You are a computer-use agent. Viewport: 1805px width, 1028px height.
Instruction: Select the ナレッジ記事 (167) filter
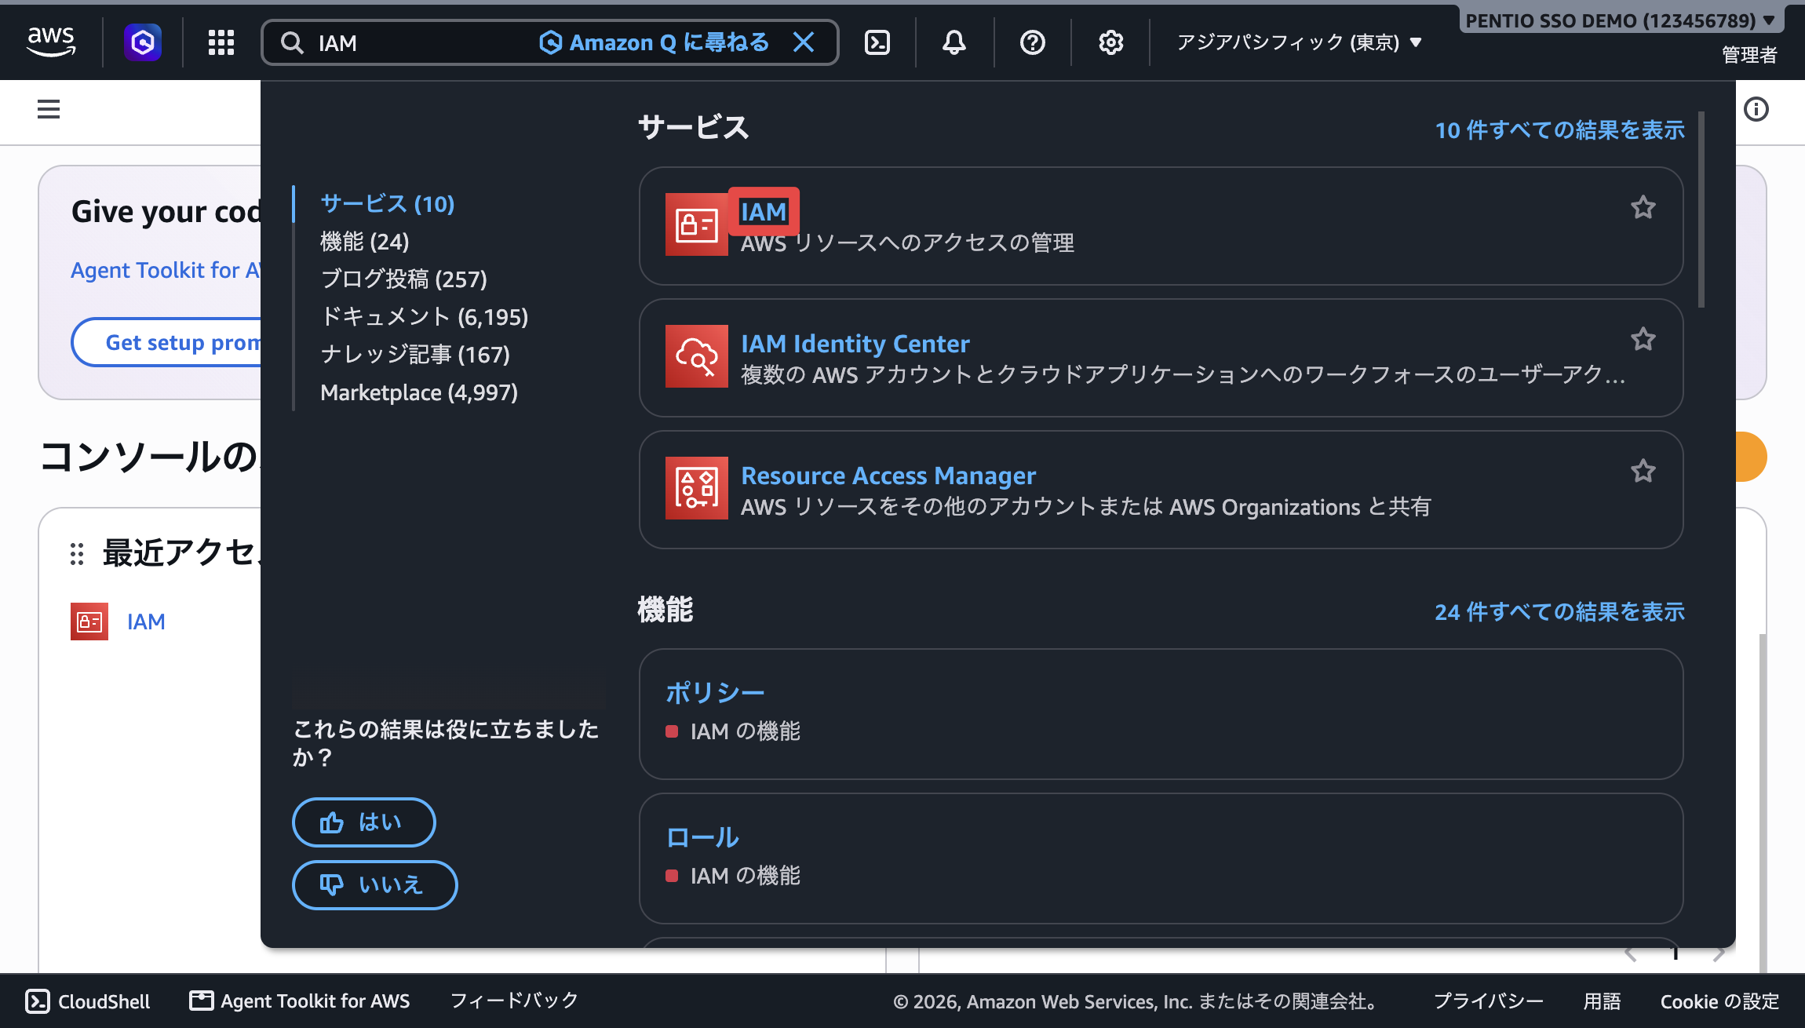coord(415,355)
